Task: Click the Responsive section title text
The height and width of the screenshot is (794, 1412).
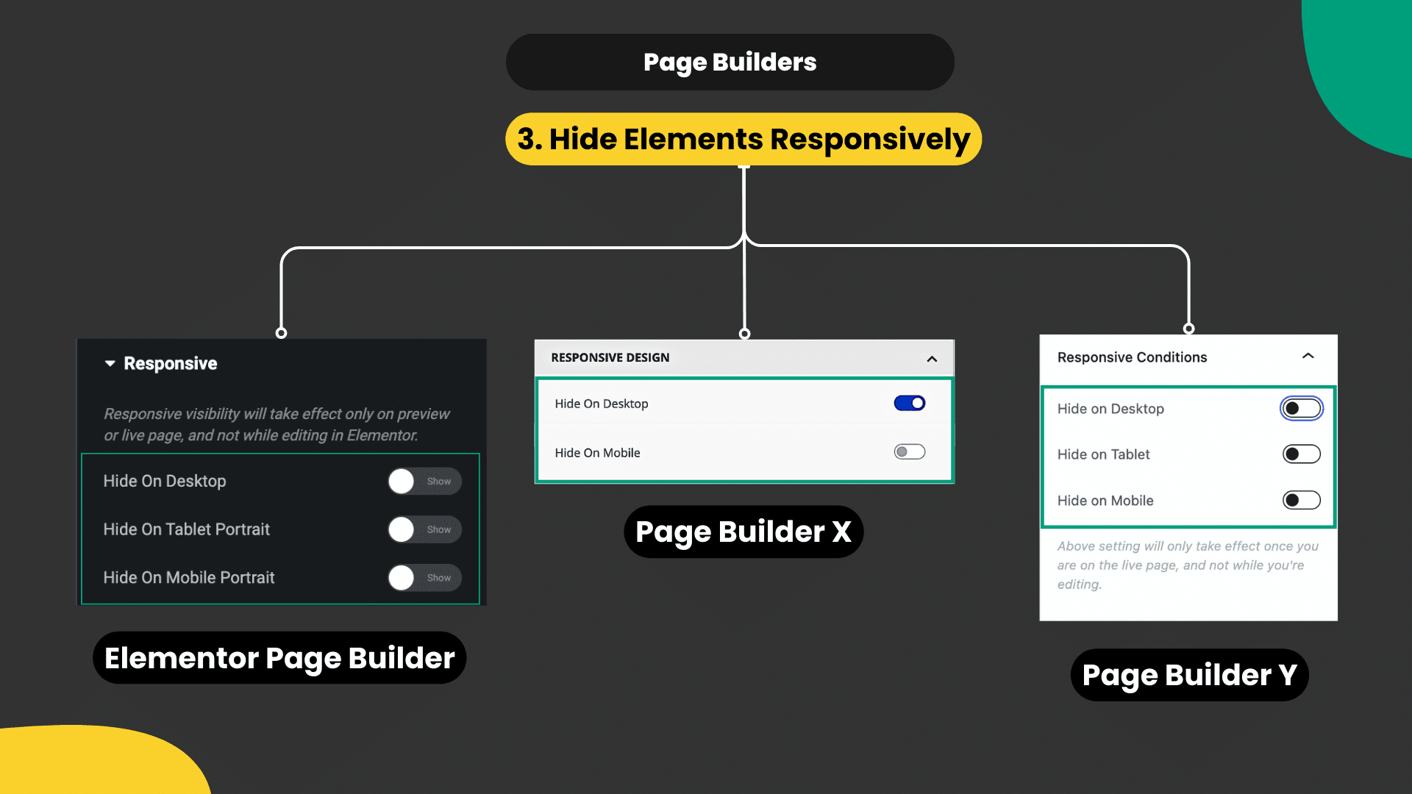Action: 170,363
